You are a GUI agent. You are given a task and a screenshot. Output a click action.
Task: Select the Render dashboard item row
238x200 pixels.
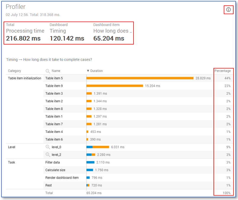62,178
